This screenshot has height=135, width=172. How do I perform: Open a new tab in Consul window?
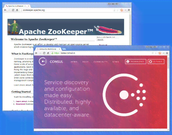(x=64, y=49)
